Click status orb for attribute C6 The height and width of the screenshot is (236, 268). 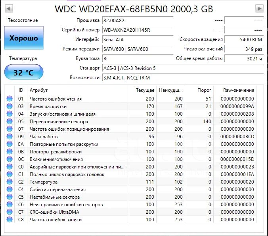click(x=10, y=204)
